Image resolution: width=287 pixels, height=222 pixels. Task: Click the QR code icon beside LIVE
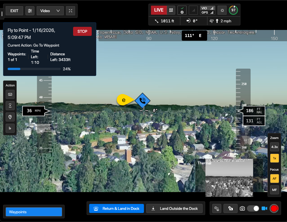[171, 10]
